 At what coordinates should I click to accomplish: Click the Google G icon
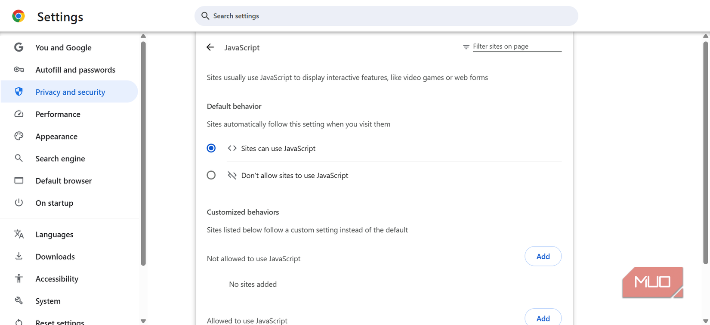tap(19, 47)
